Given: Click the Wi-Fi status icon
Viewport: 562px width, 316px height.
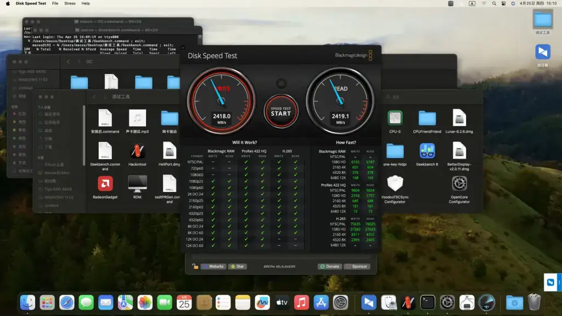Looking at the screenshot, I should point(484,3).
